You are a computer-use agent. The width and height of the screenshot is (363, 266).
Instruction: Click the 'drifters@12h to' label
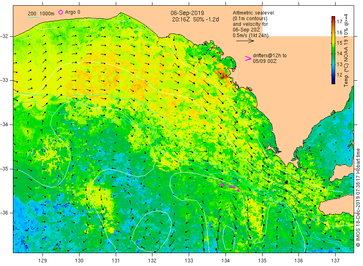point(270,56)
